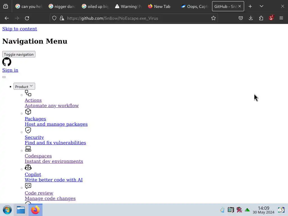Switch to the 'can you hel' tab

point(28,6)
